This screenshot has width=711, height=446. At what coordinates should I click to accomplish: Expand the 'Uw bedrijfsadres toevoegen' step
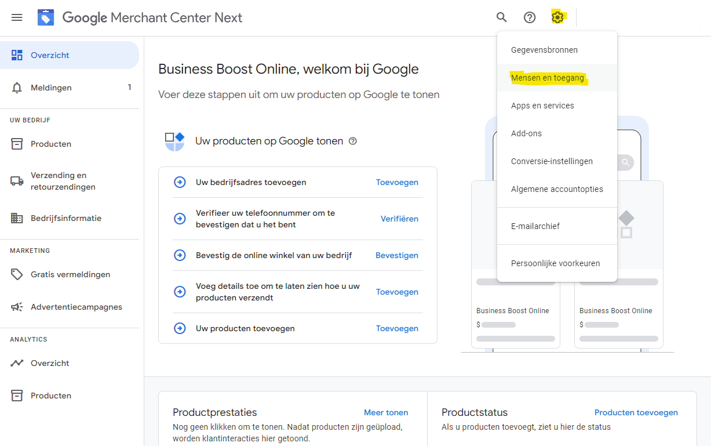[180, 182]
